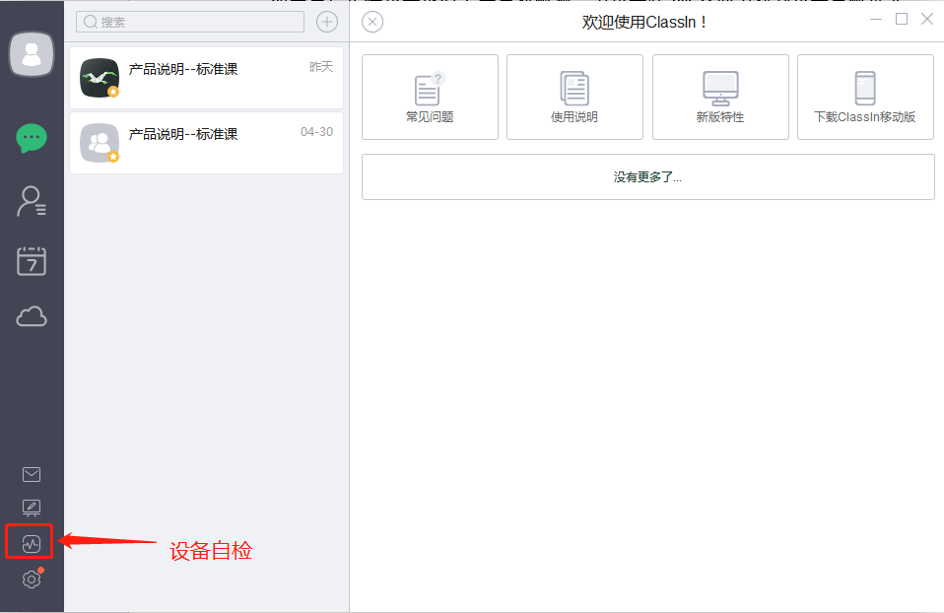Open the 新版特性 card

(720, 97)
